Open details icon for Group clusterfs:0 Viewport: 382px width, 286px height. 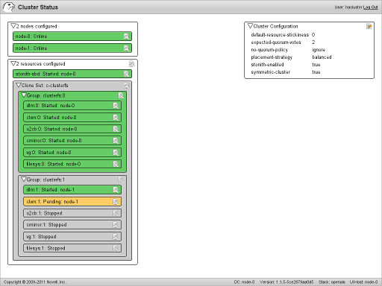(x=121, y=95)
